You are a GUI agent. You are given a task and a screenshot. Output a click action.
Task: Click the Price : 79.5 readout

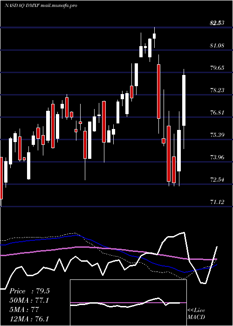click(29, 291)
